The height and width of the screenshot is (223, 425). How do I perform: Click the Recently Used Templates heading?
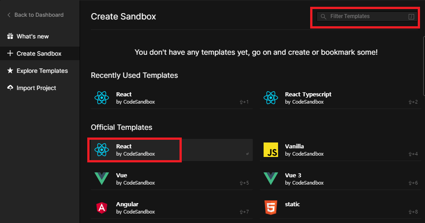click(x=134, y=76)
